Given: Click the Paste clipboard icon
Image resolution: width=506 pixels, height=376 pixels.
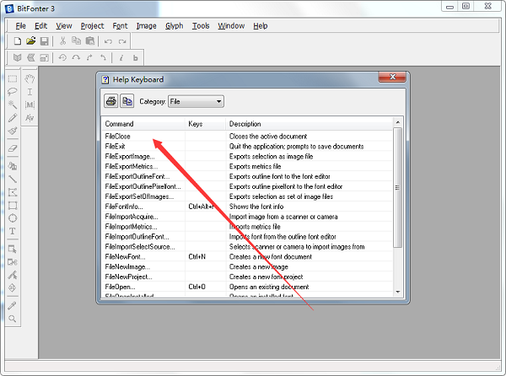Looking at the screenshot, I should tap(90, 40).
